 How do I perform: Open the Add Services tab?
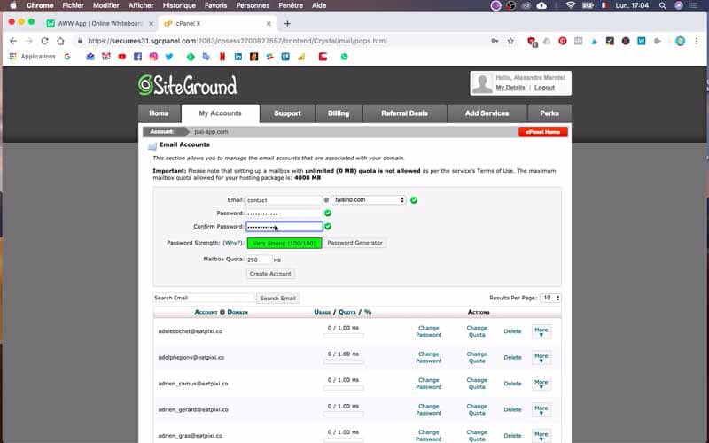(x=487, y=113)
